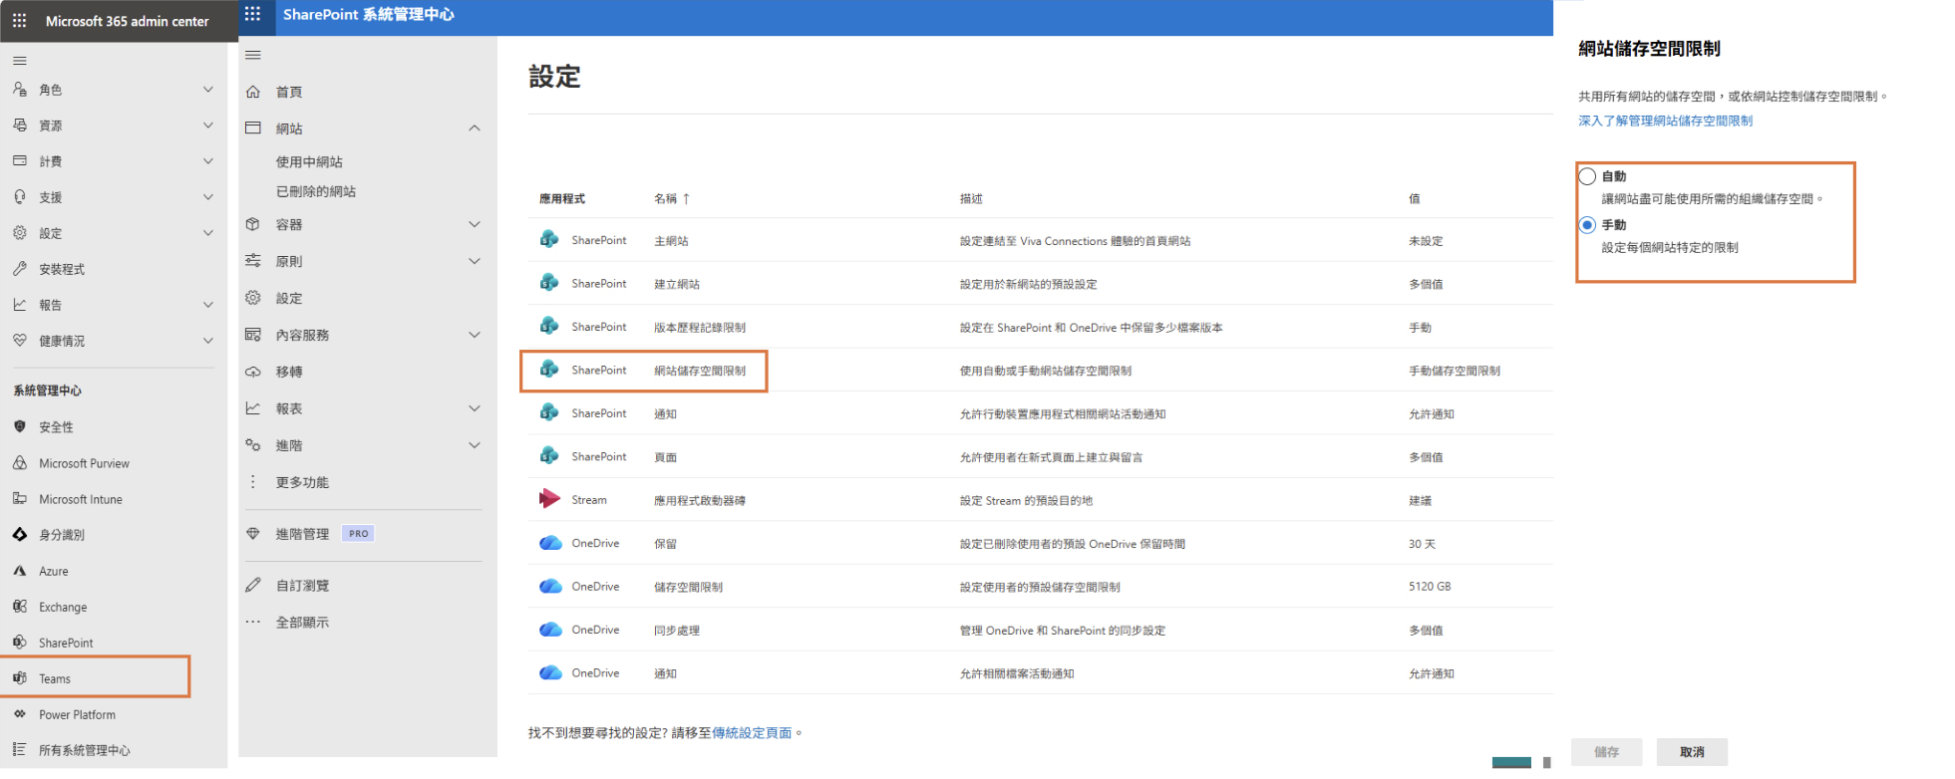Click the 進階管理 diamond icon

tap(253, 533)
